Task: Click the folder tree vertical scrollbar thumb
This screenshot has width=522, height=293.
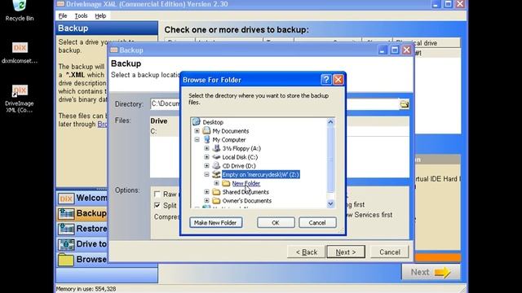Action: (x=330, y=160)
